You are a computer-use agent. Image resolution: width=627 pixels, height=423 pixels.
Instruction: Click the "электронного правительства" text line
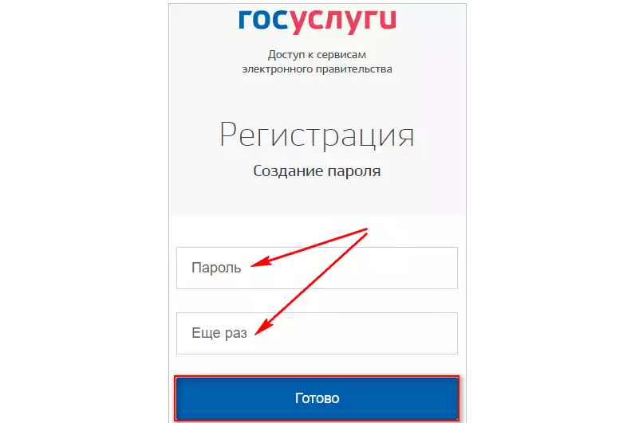[317, 69]
